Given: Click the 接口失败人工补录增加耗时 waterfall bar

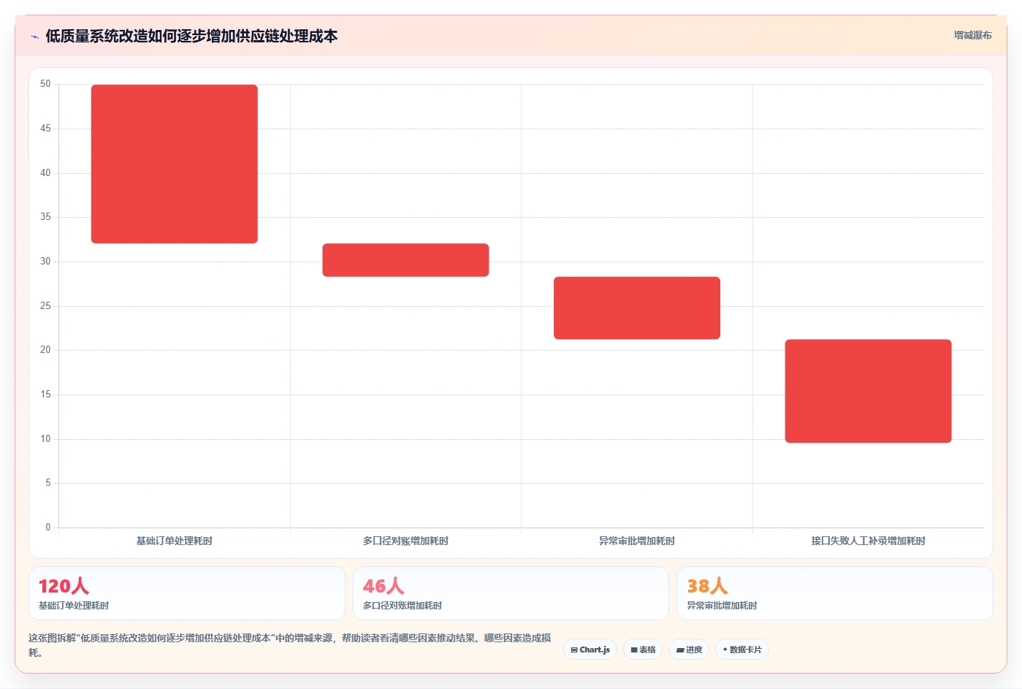Looking at the screenshot, I should point(868,391).
